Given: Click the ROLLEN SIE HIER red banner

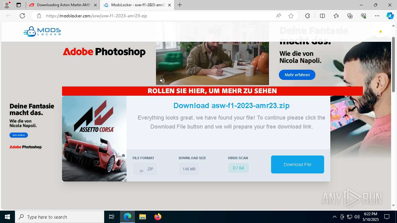Looking at the screenshot, I should (212, 91).
